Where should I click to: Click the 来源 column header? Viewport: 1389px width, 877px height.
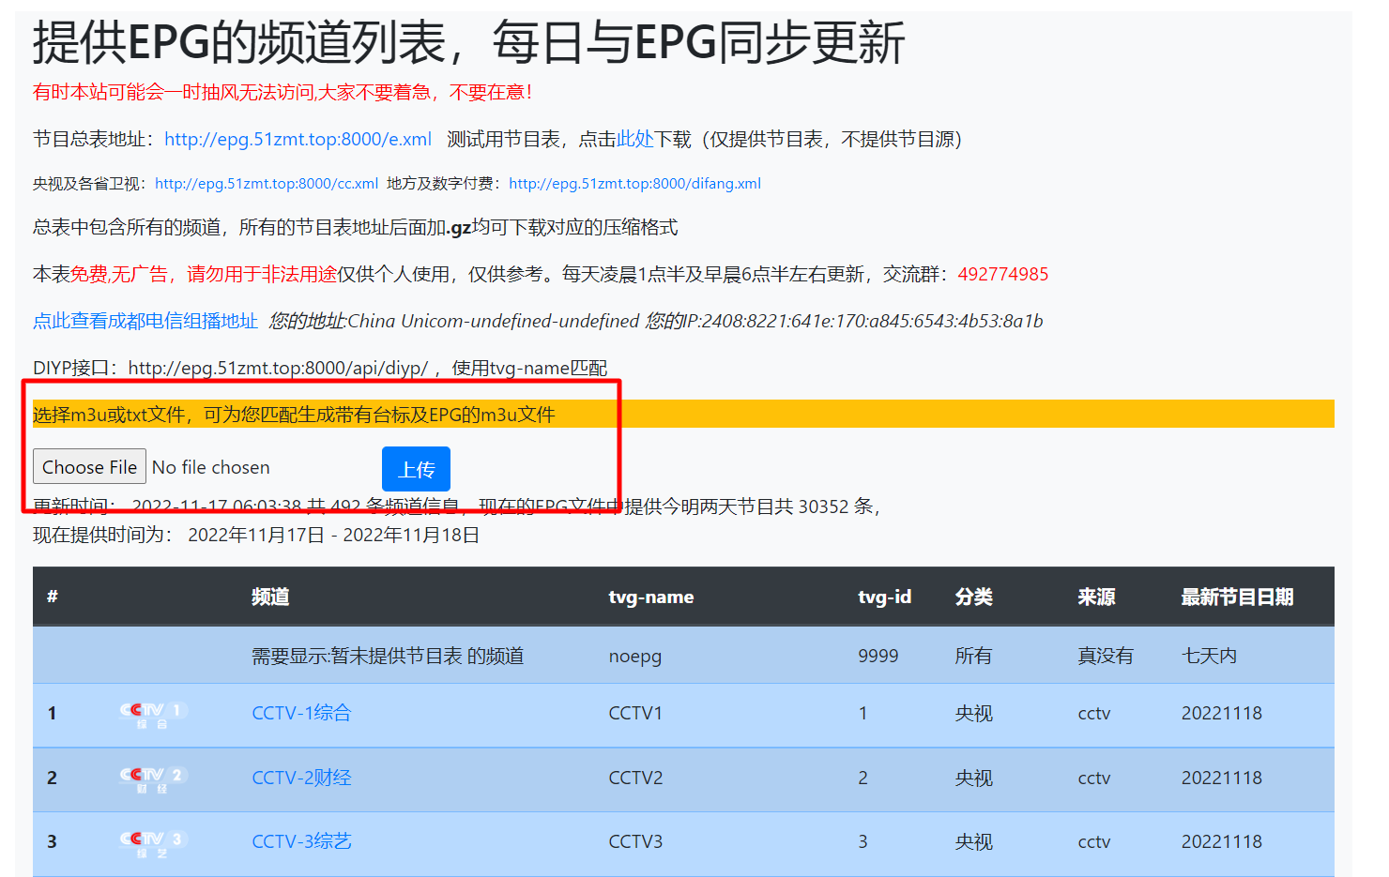[1096, 597]
